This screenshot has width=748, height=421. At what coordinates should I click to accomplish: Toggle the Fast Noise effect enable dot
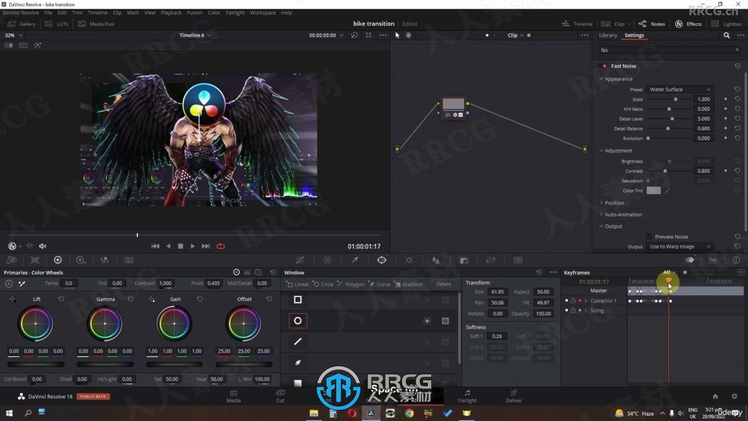coord(605,66)
